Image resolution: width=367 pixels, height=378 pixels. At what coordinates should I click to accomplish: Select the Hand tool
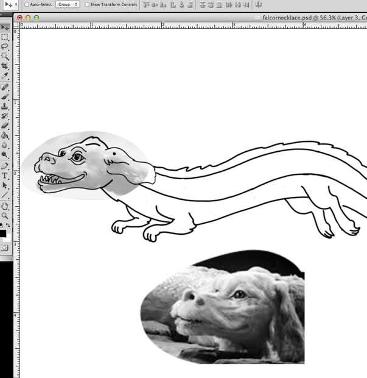[x=5, y=206]
